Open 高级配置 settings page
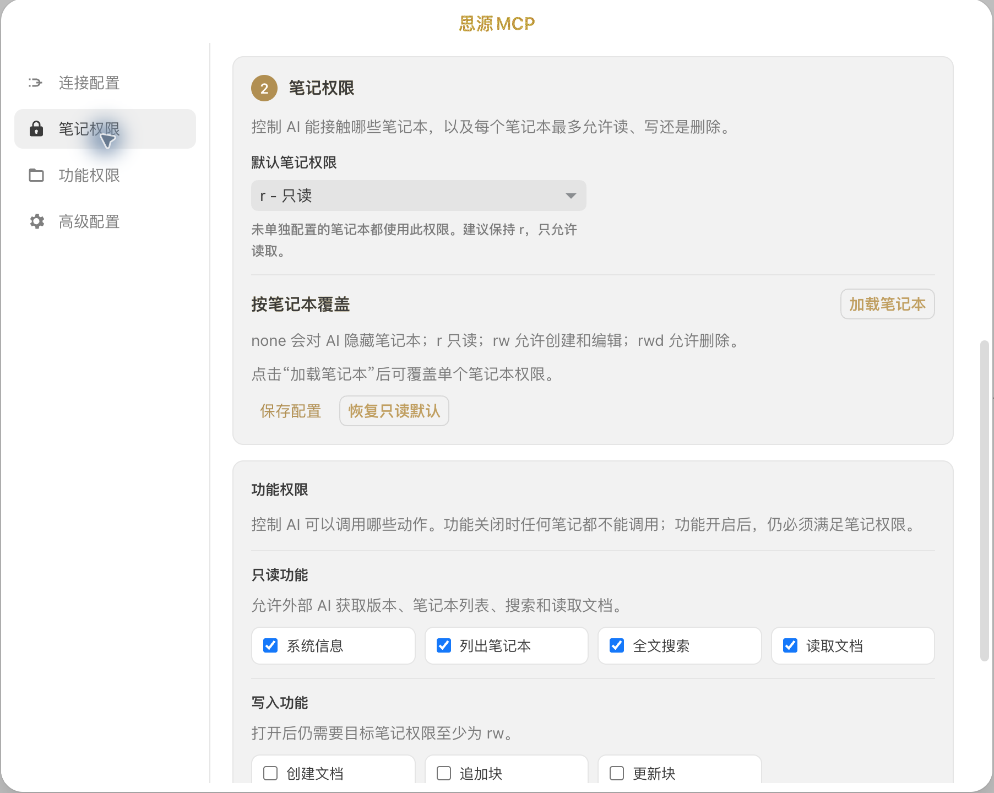This screenshot has width=994, height=793. tap(105, 221)
